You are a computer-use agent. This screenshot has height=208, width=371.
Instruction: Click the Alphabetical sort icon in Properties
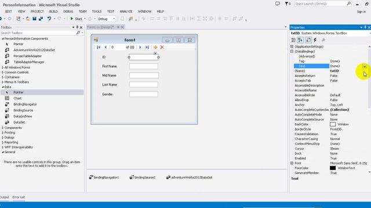(300, 40)
